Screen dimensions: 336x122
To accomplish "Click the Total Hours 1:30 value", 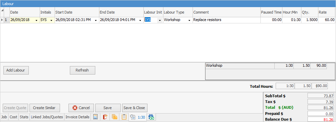I will pos(285,86).
